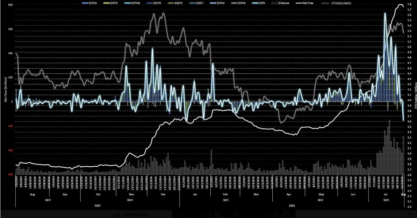Click the 'Jun' month label
Image resolution: width=417 pixels, height=218 pixels.
pos(353,195)
